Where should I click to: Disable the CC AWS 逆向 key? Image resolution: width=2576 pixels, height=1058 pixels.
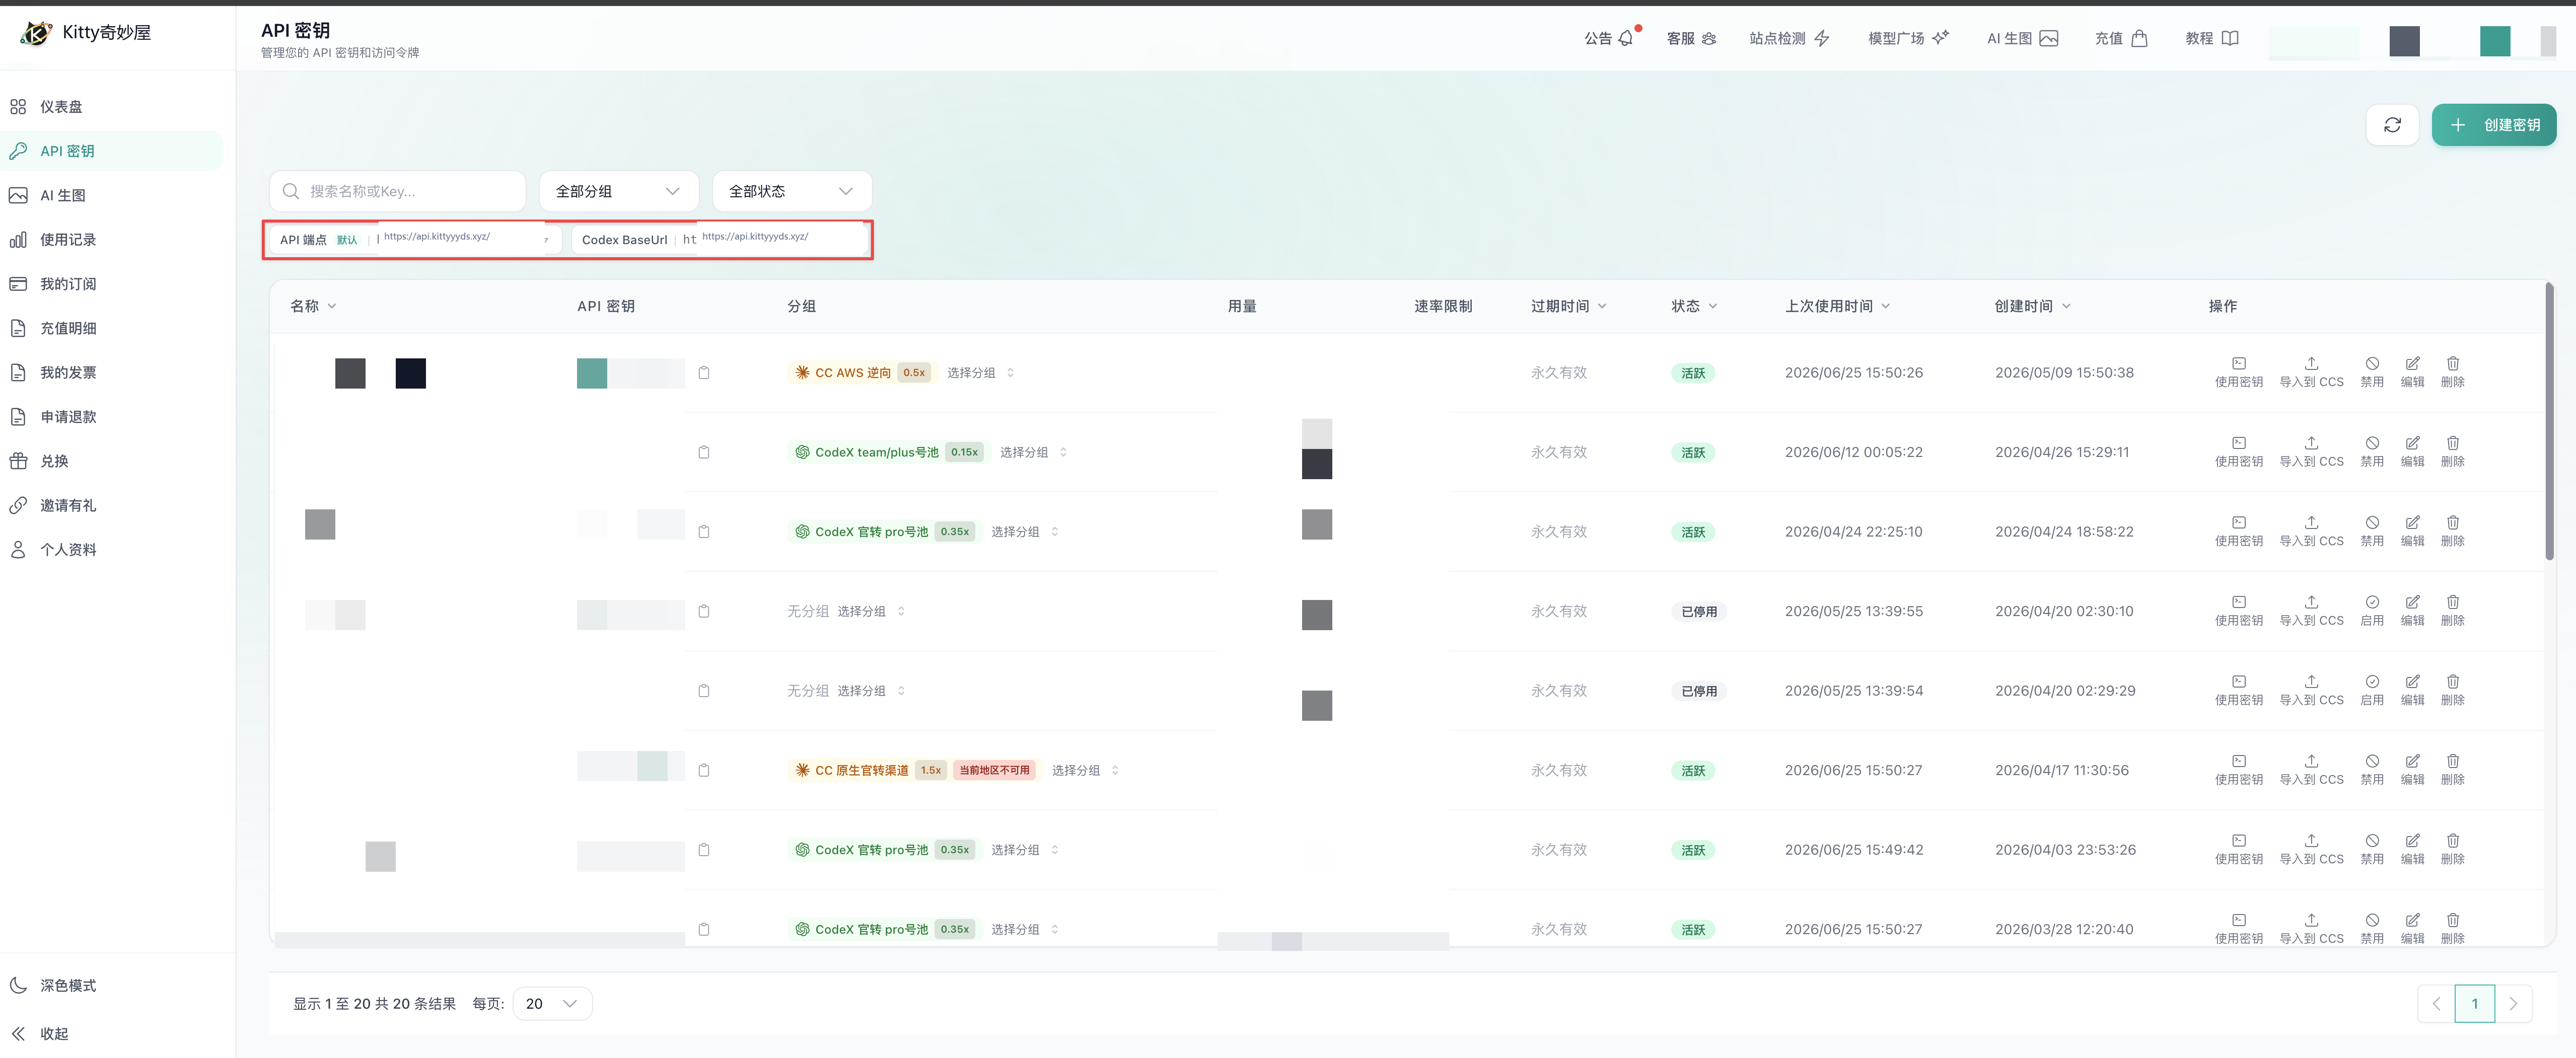click(2372, 372)
